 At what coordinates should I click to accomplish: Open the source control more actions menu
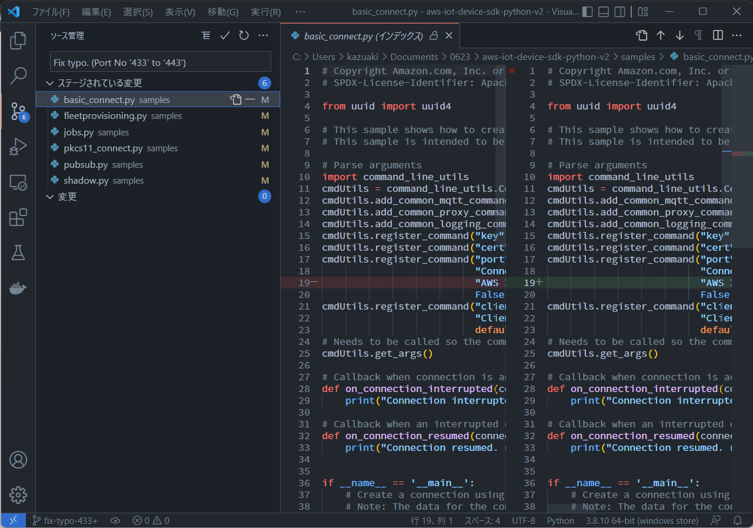click(x=263, y=36)
